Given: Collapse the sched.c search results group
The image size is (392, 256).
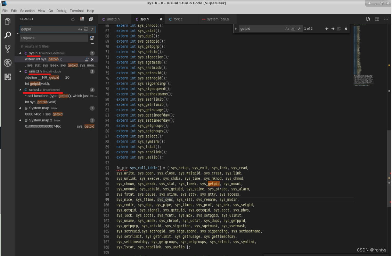Looking at the screenshot, I should [x=20, y=90].
